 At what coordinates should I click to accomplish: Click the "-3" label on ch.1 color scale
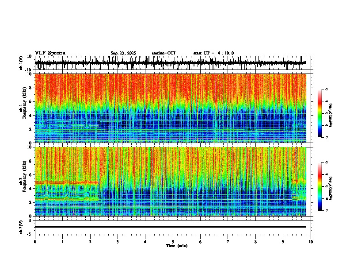click(x=326, y=89)
